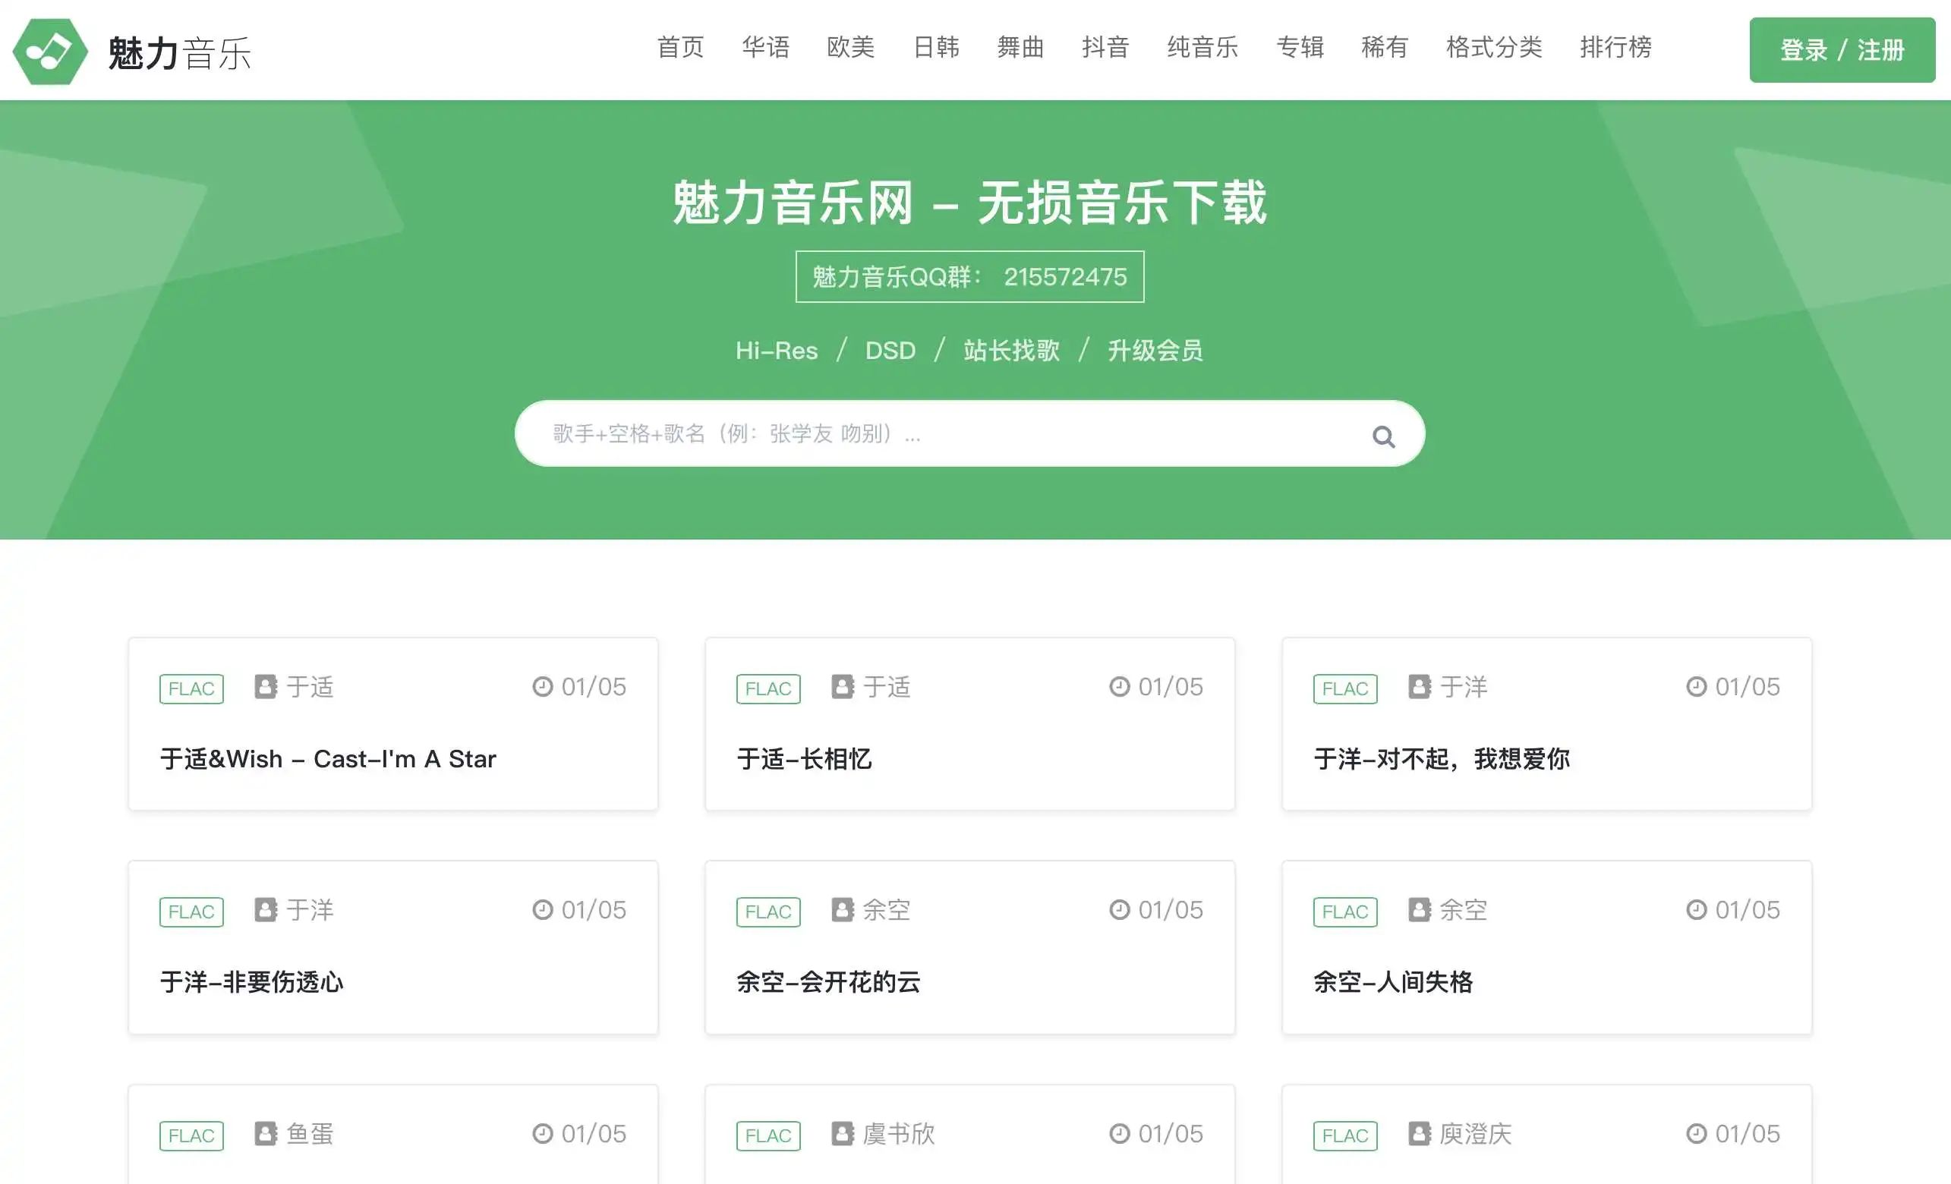Viewport: 1951px width, 1184px height.
Task: Open the 首页 menu item
Action: 680,48
